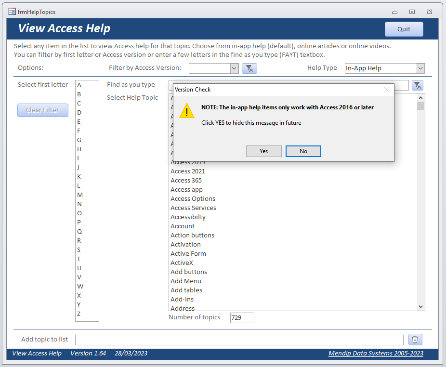The height and width of the screenshot is (367, 446).
Task: Click the Number of topics box
Action: point(242,318)
